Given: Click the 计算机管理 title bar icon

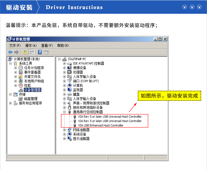Looking at the screenshot, I should click(9, 39).
